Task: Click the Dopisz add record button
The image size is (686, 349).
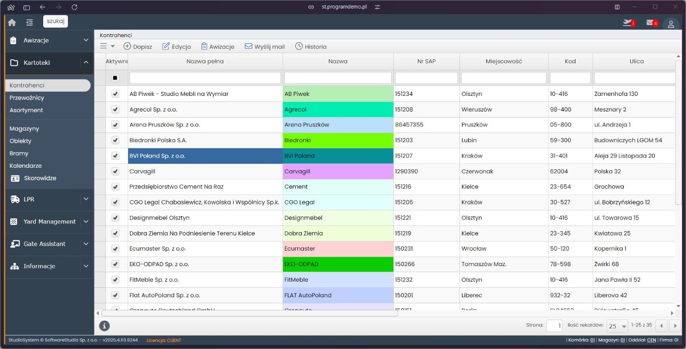Action: pyautogui.click(x=138, y=46)
